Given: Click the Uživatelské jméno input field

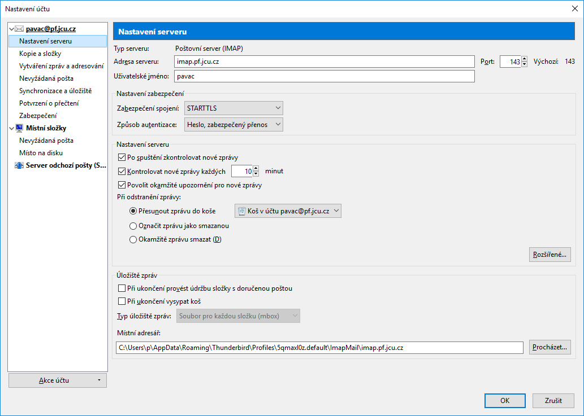Looking at the screenshot, I should (325, 76).
